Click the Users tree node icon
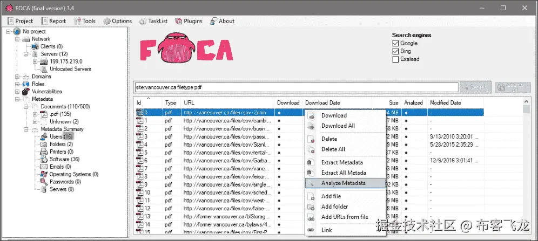This screenshot has width=538, height=241. click(x=44, y=136)
